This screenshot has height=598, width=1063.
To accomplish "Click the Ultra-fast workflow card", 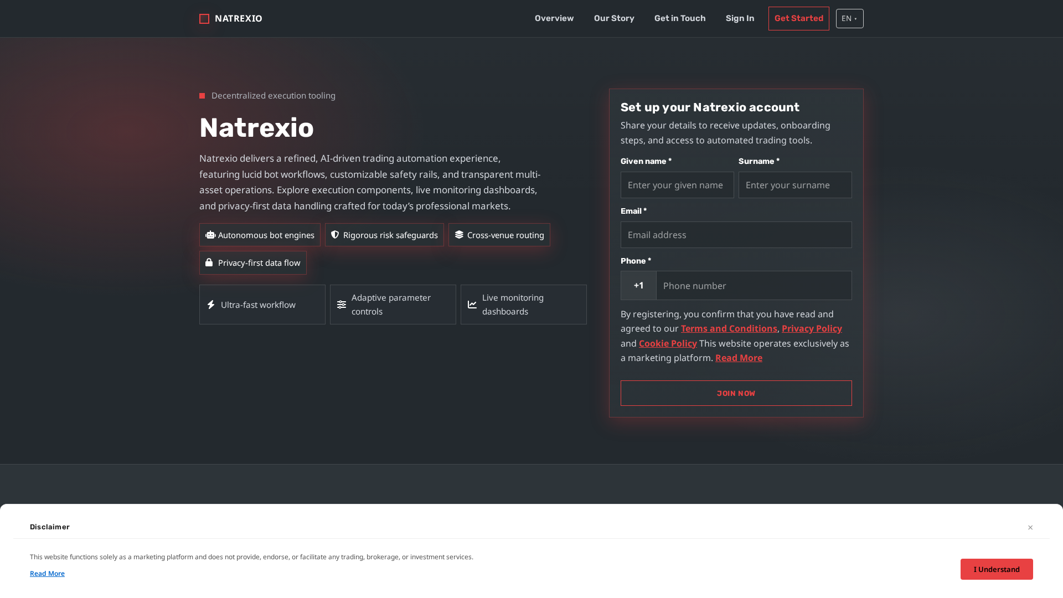I will (262, 305).
